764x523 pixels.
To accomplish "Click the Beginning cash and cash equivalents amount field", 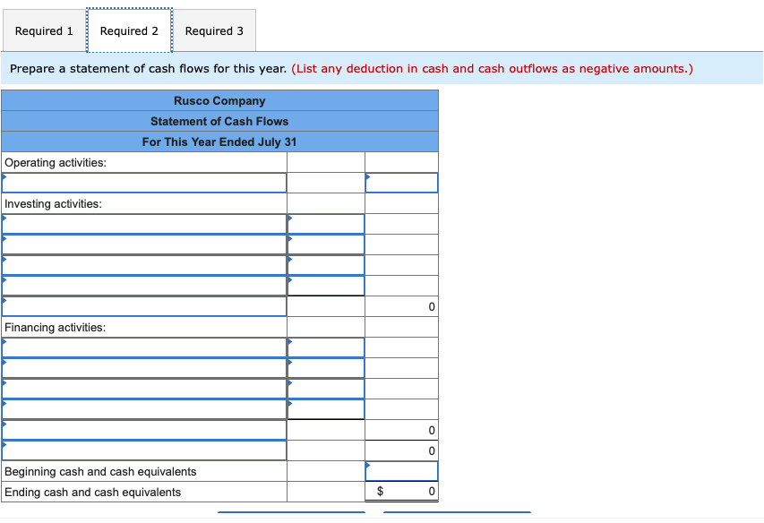I will 401,471.
